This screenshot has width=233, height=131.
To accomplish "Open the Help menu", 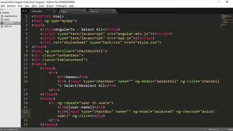I will coord(72,6).
